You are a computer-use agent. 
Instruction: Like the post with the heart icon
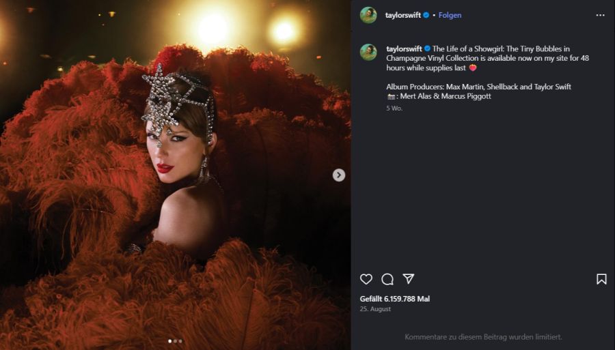click(x=366, y=279)
